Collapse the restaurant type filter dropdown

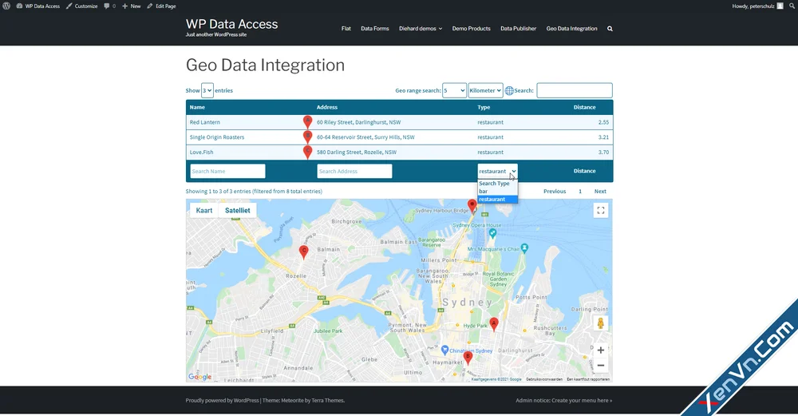pos(498,171)
